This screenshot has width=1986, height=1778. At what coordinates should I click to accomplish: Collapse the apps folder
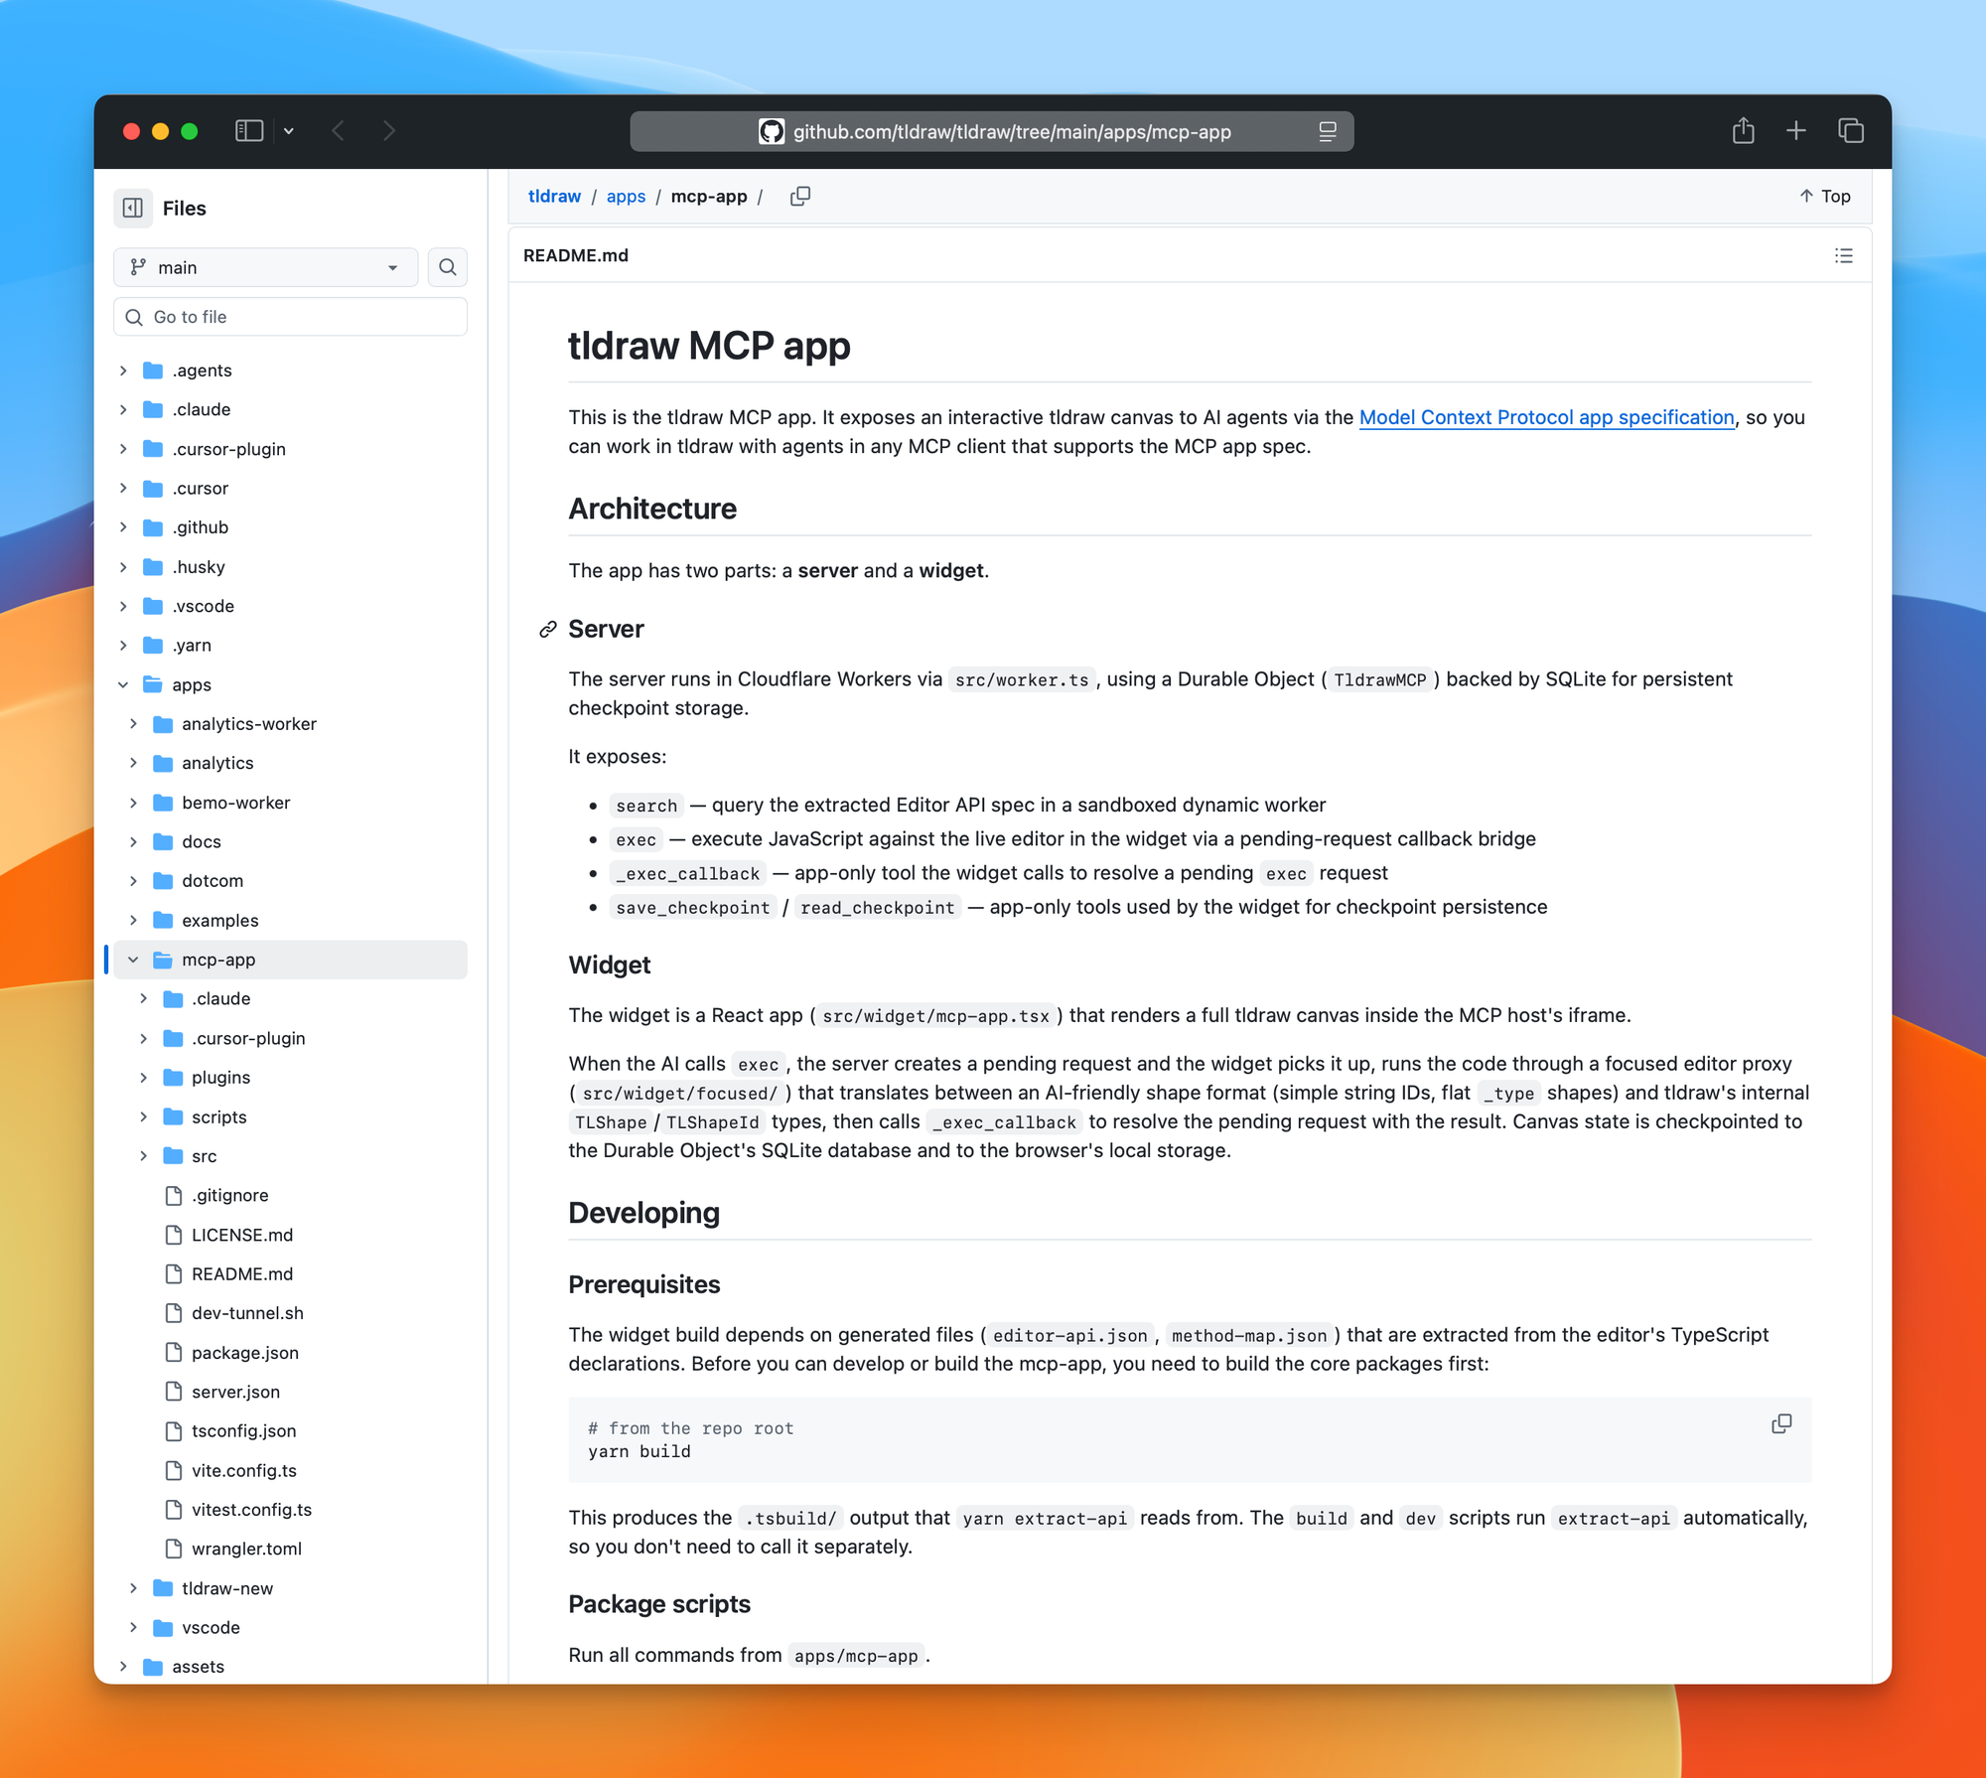(123, 684)
